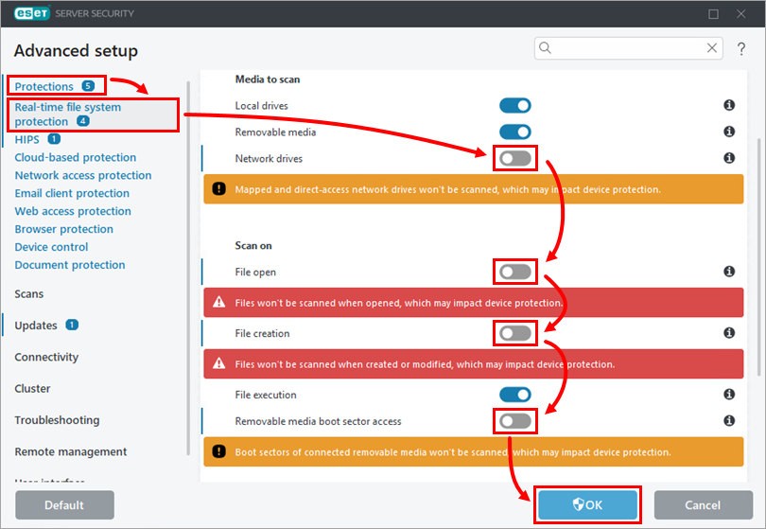This screenshot has height=529, width=766.
Task: Turn off File execution scanning
Action: (x=515, y=395)
